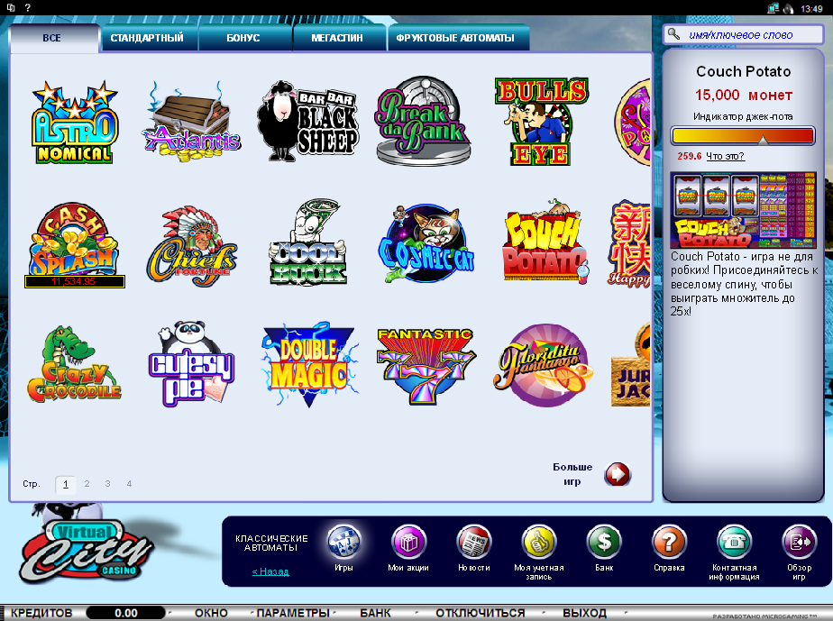Go to page 4 of games

[129, 483]
